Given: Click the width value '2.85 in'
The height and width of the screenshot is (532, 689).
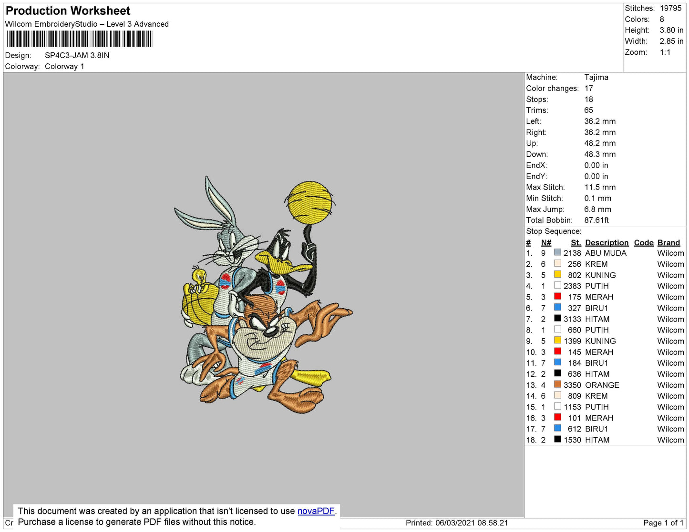Looking at the screenshot, I should click(671, 41).
